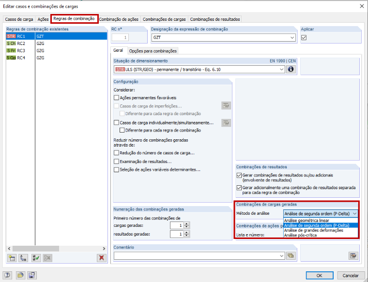Click the Cancelar button
This screenshot has width=368, height=282.
pyautogui.click(x=351, y=275)
